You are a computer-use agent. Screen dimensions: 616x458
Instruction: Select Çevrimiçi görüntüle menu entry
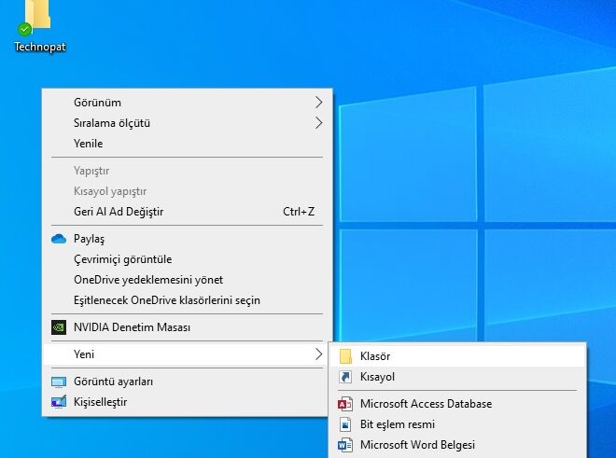122,259
